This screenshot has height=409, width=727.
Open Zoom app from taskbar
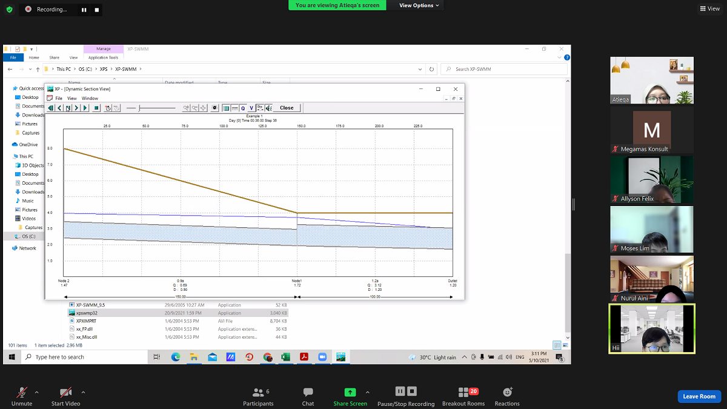coord(322,357)
